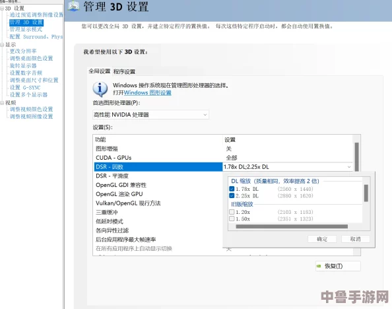Click the 取消 button in DSR popup
The image size is (392, 309).
pos(355,239)
